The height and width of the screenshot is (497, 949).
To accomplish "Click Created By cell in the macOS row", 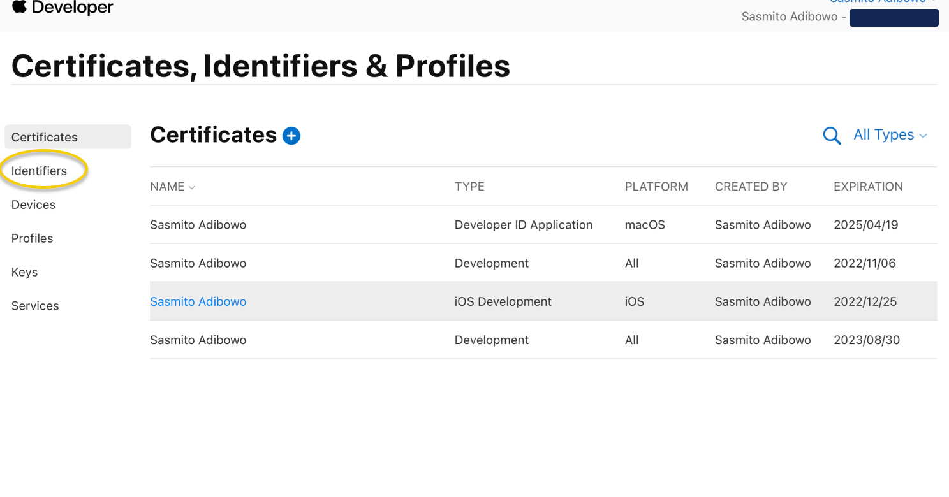I will [x=763, y=225].
